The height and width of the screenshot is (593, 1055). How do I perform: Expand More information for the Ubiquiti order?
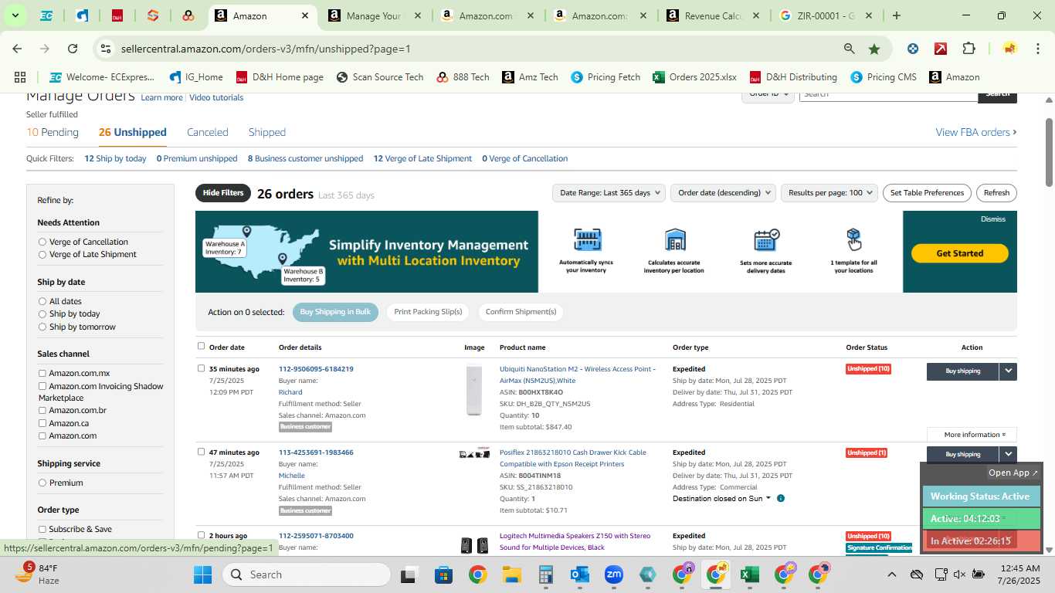972,435
